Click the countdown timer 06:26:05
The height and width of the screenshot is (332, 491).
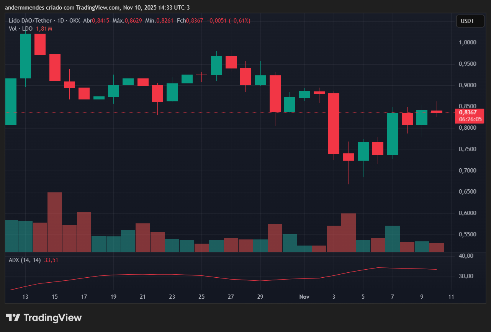[x=470, y=119]
